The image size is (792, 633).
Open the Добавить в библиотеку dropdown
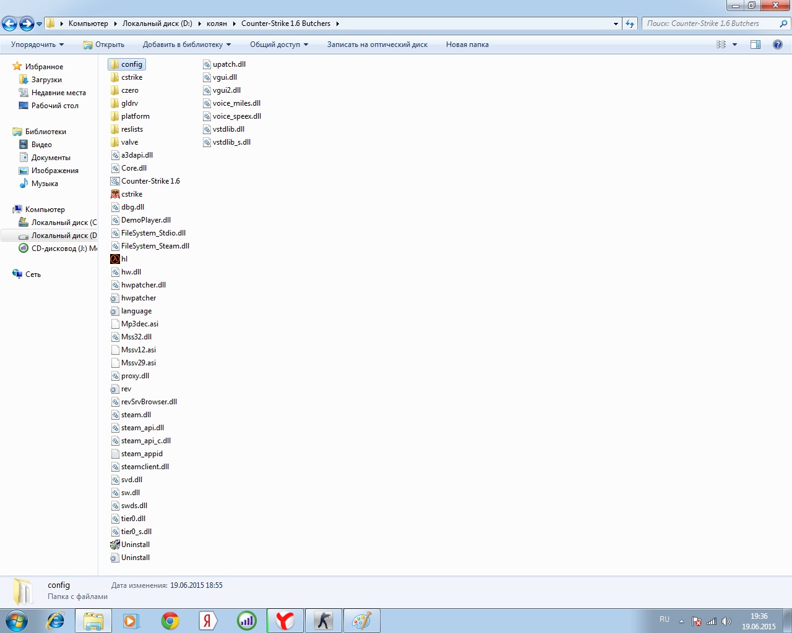point(186,45)
